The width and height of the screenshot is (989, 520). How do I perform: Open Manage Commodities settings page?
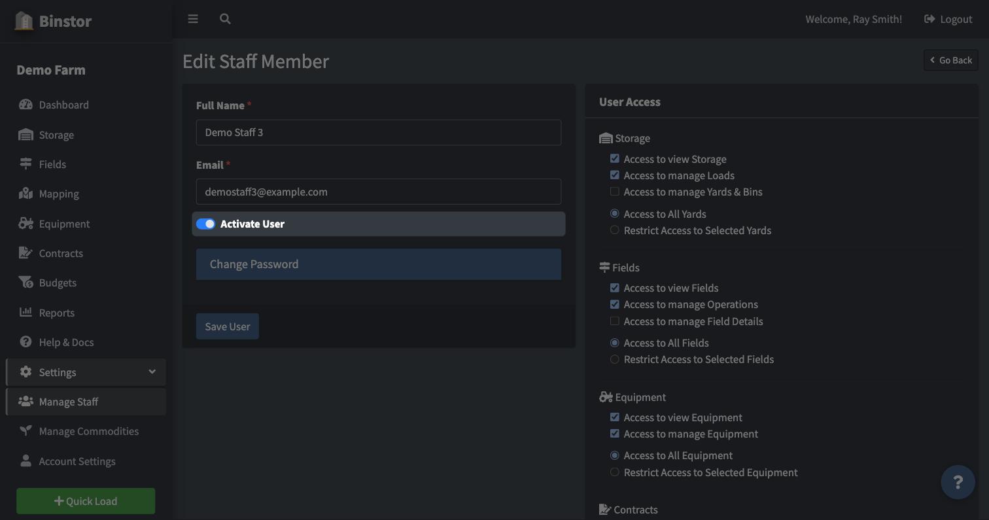coord(86,431)
